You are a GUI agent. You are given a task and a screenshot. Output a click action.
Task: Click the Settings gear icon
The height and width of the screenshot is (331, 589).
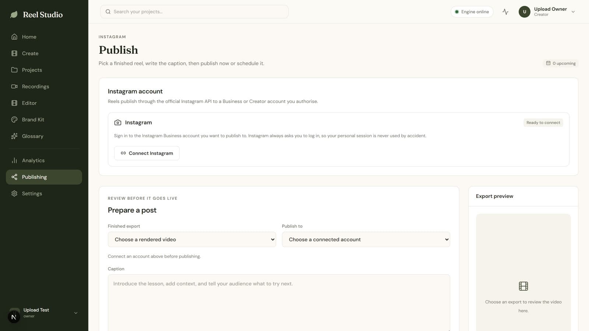(x=14, y=193)
